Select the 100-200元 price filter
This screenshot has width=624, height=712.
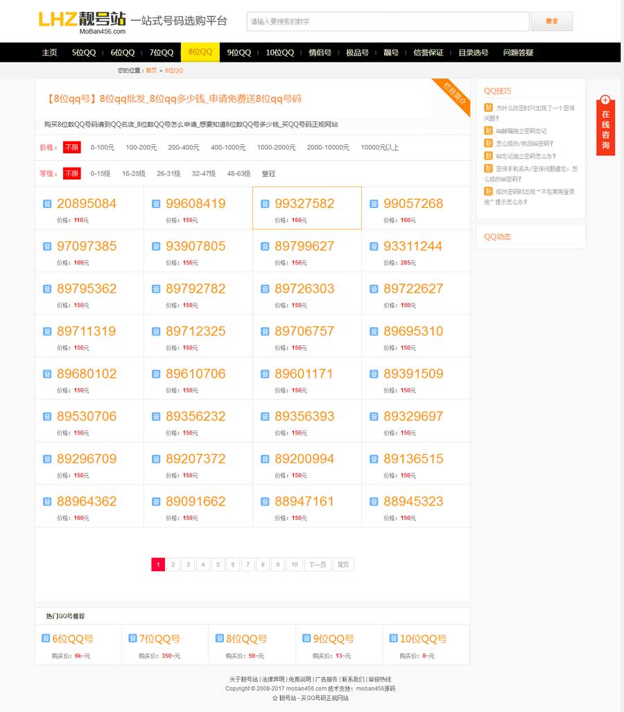point(141,148)
